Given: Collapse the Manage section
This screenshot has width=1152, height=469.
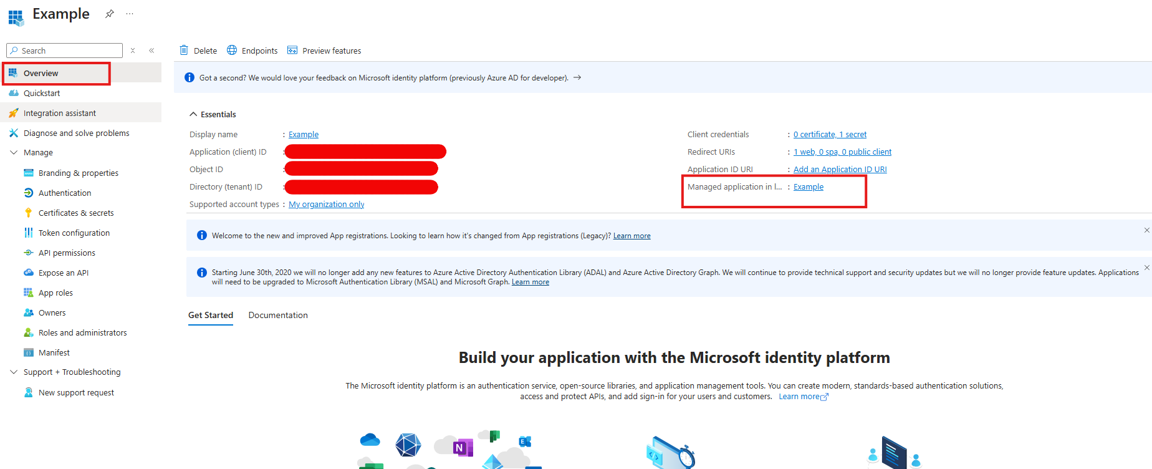Looking at the screenshot, I should [x=14, y=152].
